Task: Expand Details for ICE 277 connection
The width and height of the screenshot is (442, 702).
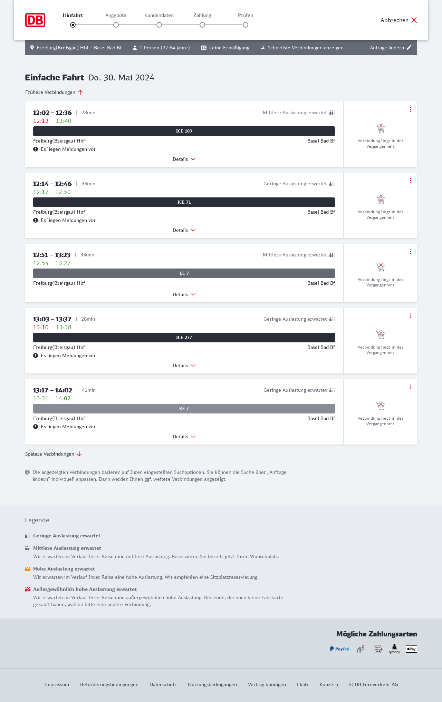Action: click(184, 365)
